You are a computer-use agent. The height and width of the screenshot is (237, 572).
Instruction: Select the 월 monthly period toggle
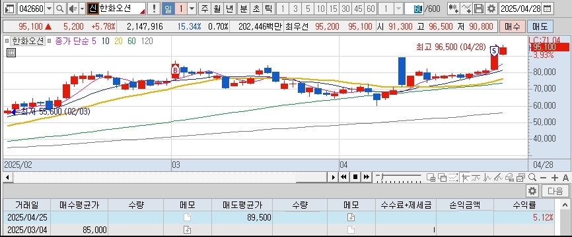click(217, 9)
